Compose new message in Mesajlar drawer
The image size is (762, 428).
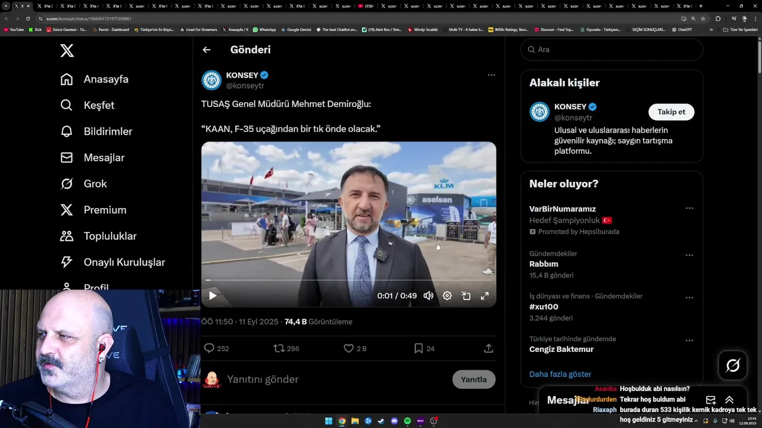(710, 400)
